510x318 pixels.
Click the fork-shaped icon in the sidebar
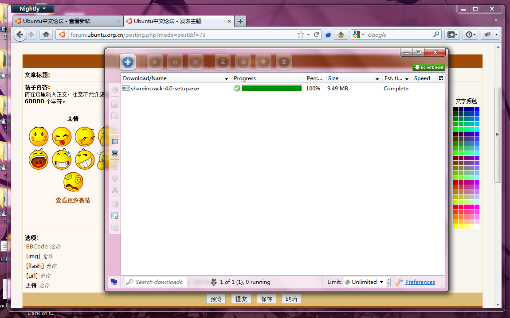pyautogui.click(x=115, y=178)
